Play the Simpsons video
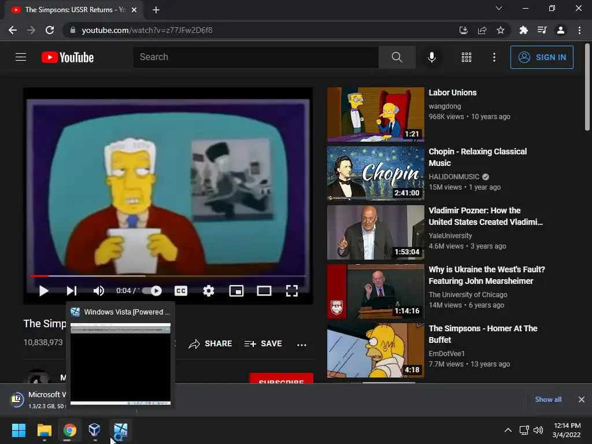Screen dimensions: 592x444 [x=44, y=291]
